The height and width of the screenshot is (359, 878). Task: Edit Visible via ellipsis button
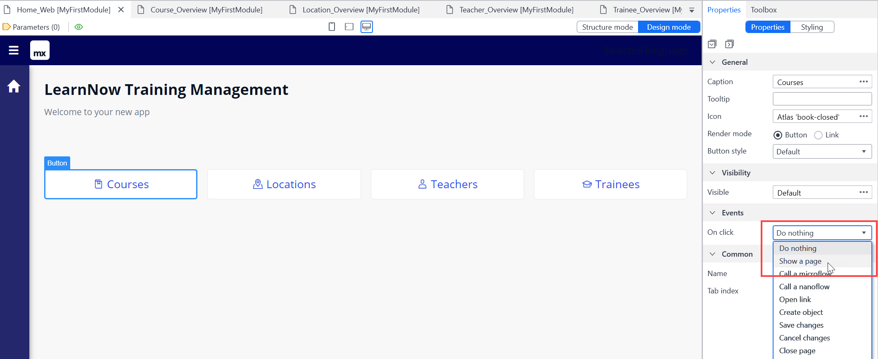click(x=864, y=192)
